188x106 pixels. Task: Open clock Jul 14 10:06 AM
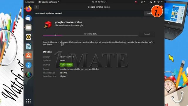click(99, 2)
